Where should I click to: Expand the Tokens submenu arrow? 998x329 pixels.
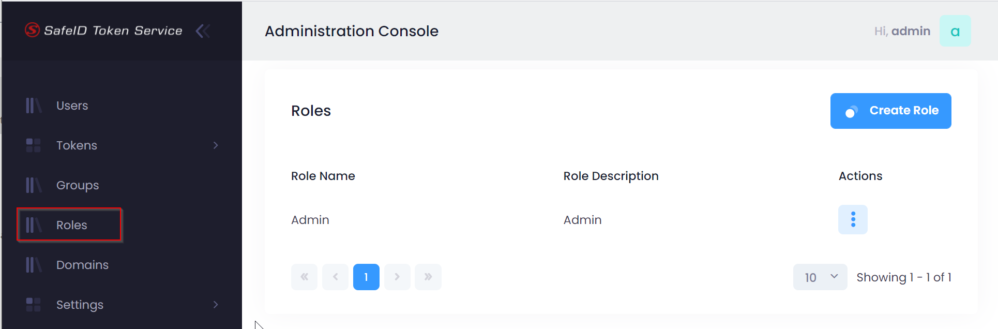pos(216,145)
